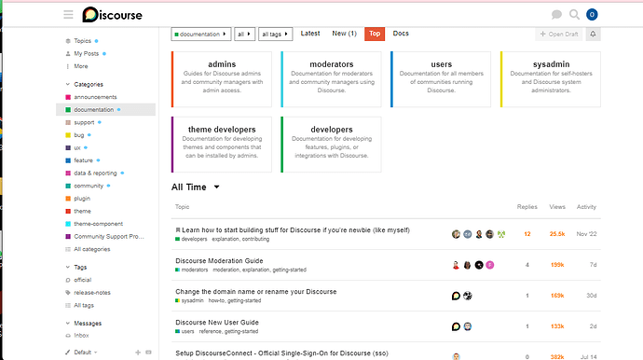
Task: Click the plus icon in sidebar footer
Action: tap(138, 353)
